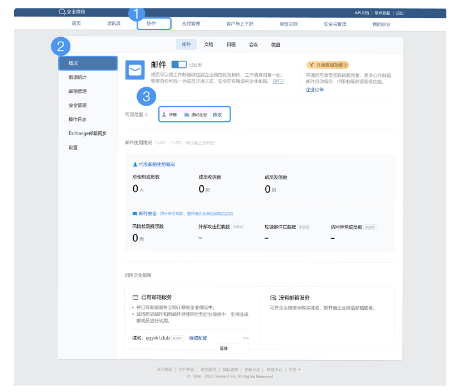Toggle the 邮件 enabled switch
Viewport: 463px width, 392px height.
179,65
